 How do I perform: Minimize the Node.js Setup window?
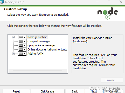(97, 2)
